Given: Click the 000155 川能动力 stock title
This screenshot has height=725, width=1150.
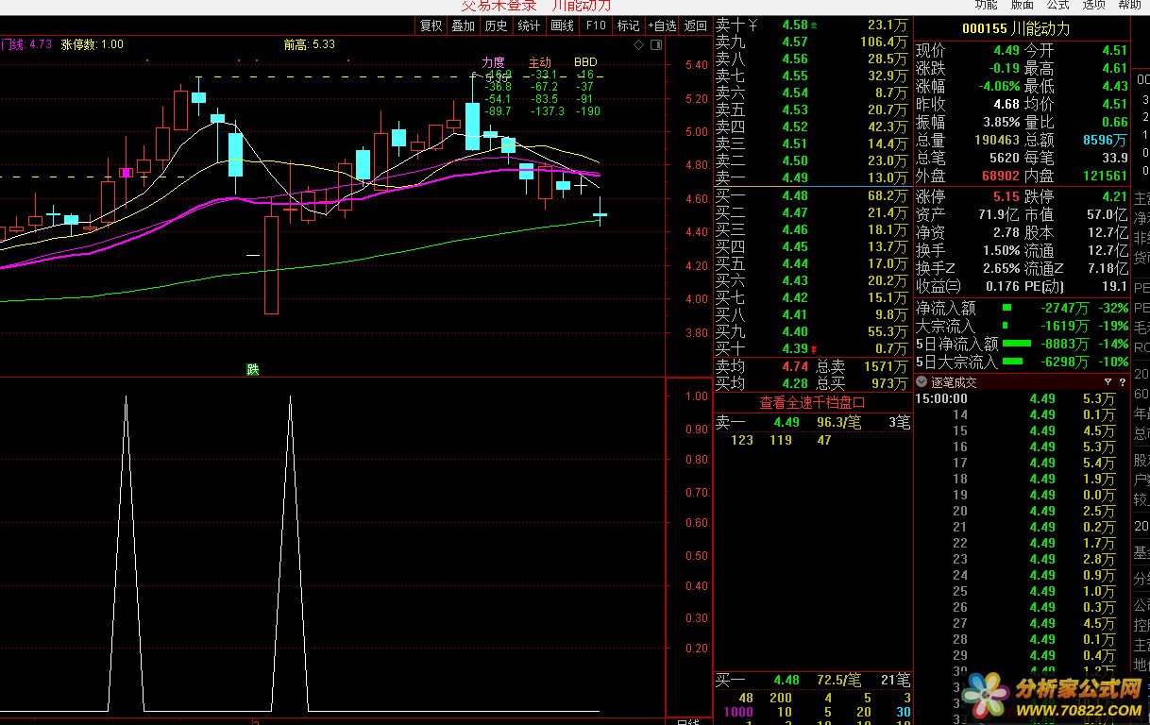Looking at the screenshot, I should pos(1016,28).
